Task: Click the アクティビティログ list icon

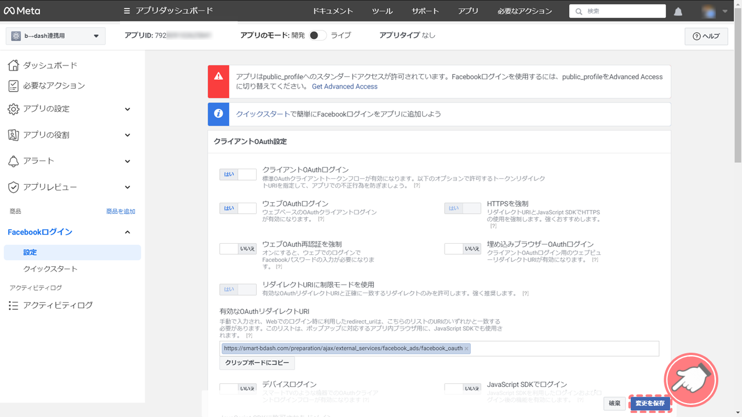Action: pos(13,305)
